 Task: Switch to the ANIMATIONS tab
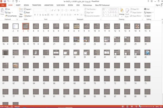coord(49,5)
